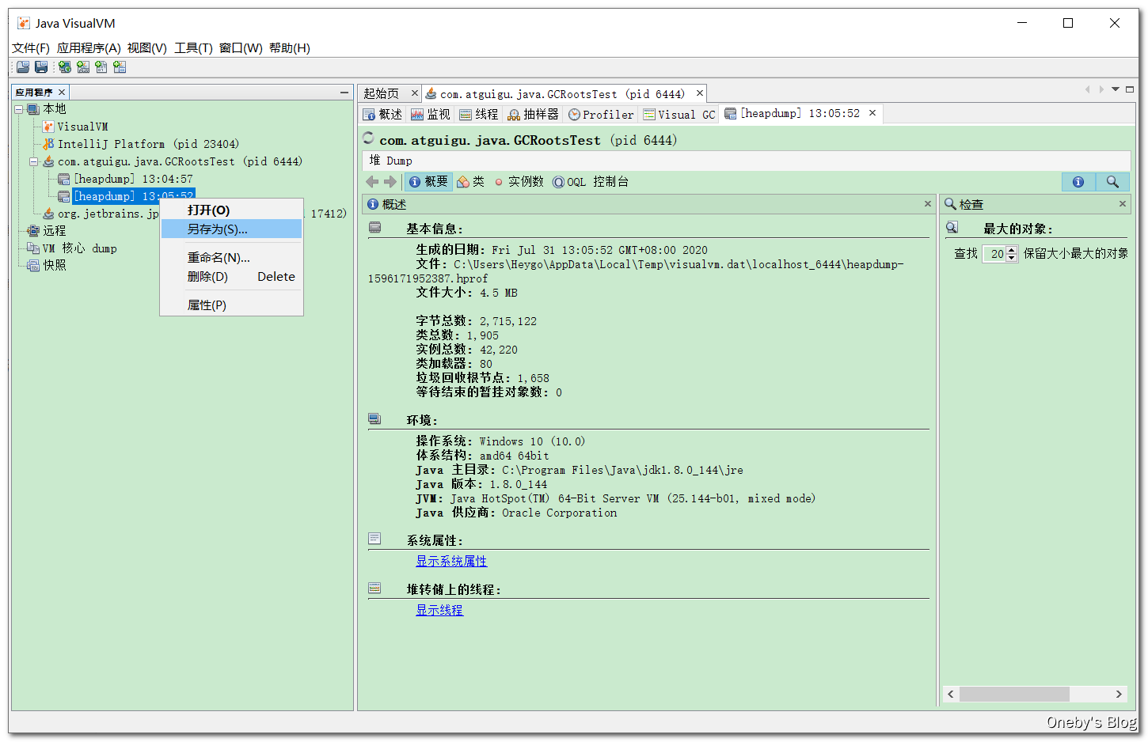Click the horizontal scrollbar thumb in the 检查 panel
Viewport: 1148px width, 742px height.
1014,694
